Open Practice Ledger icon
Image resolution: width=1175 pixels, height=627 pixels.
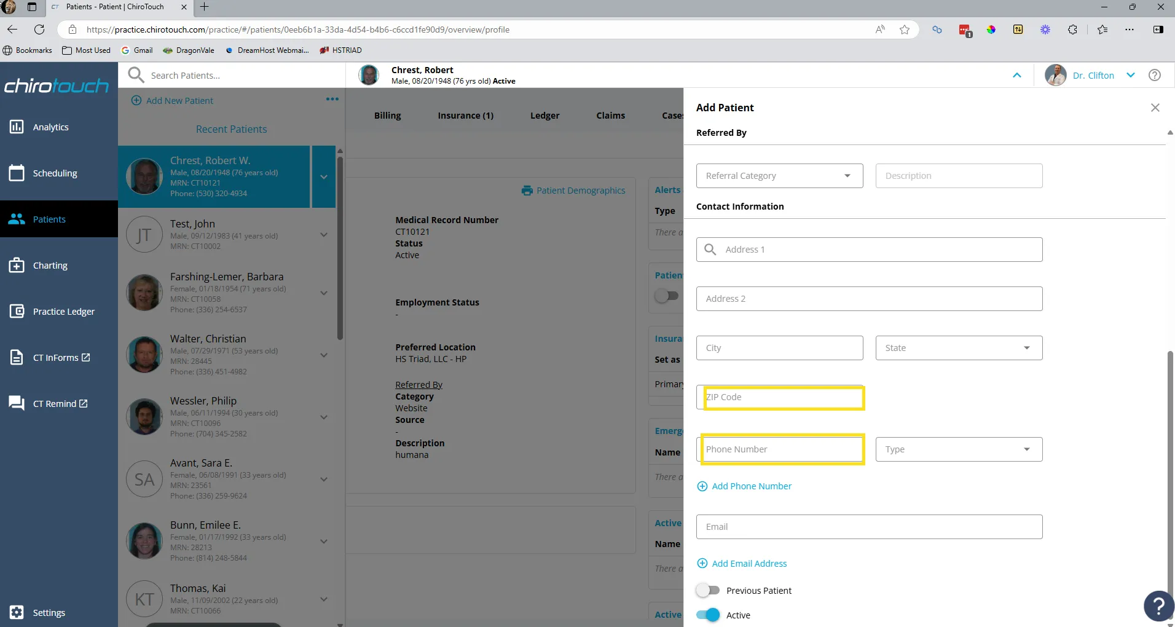(17, 311)
